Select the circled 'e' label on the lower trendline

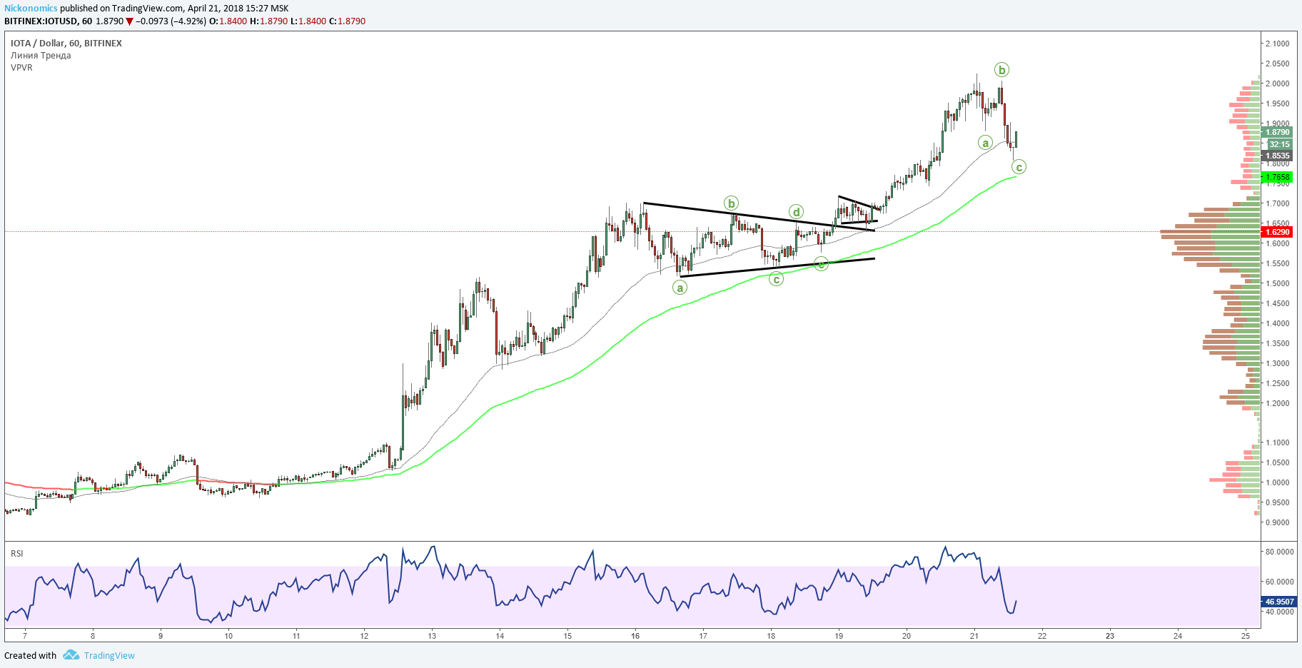click(822, 264)
